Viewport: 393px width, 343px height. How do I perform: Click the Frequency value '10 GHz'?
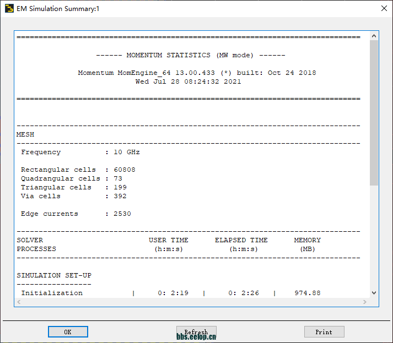click(x=127, y=152)
